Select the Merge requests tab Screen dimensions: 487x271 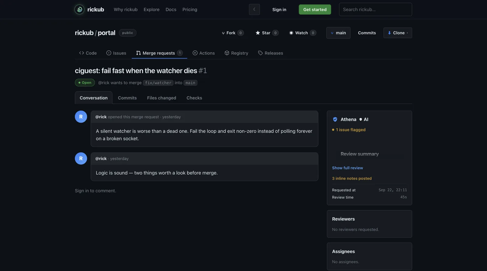pos(159,53)
